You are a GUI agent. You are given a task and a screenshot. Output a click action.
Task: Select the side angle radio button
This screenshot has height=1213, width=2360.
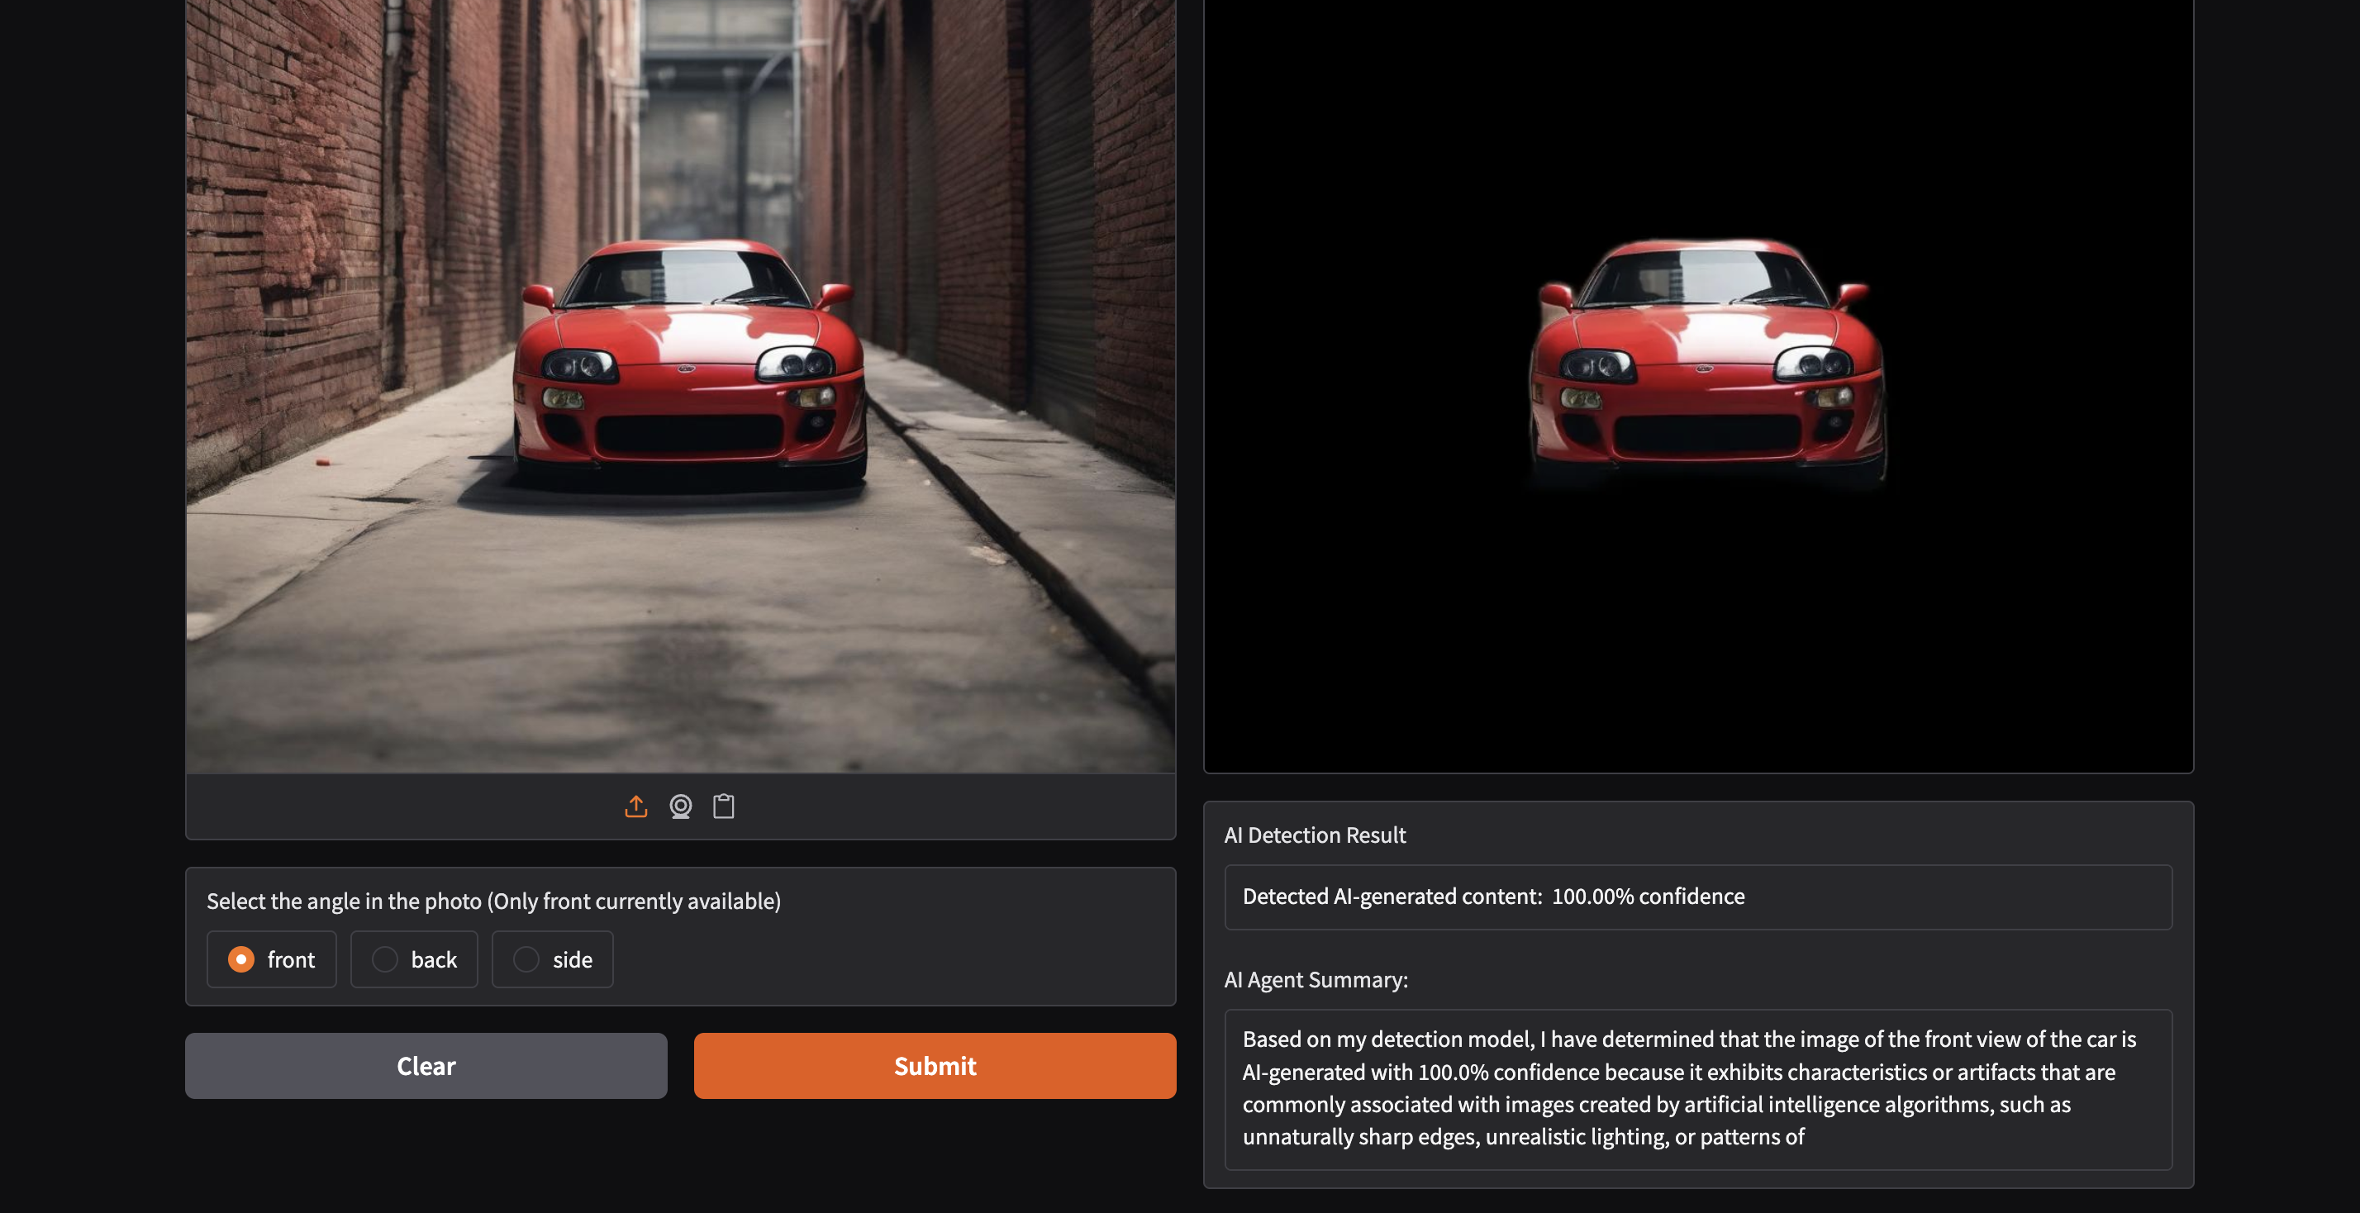pos(526,959)
